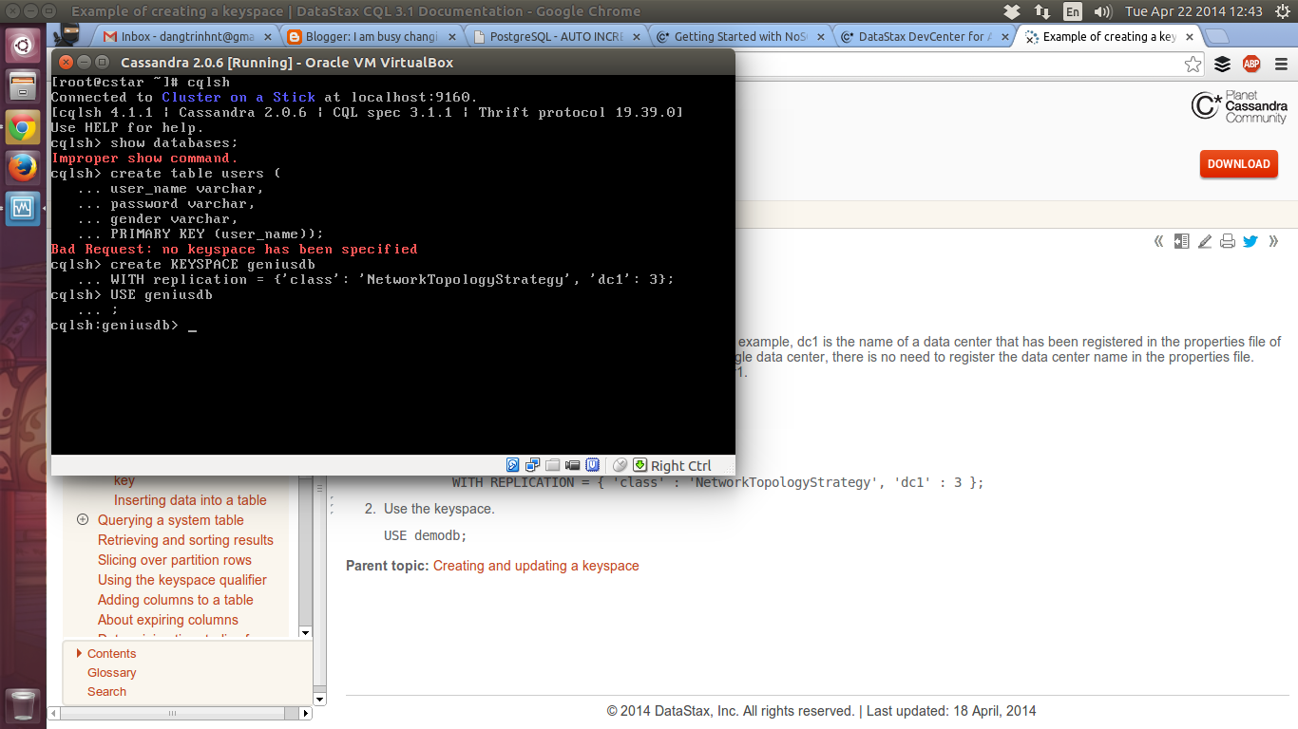
Task: Click the Planet Cassandra Community logo
Action: tap(1239, 106)
